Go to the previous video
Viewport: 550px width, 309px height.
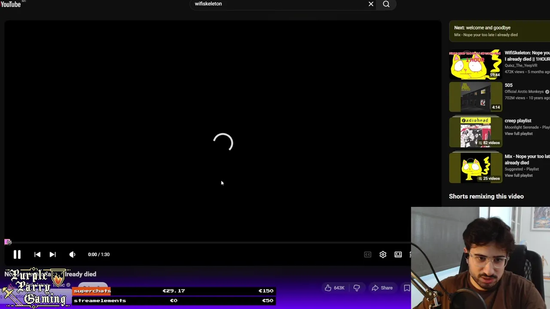37,254
